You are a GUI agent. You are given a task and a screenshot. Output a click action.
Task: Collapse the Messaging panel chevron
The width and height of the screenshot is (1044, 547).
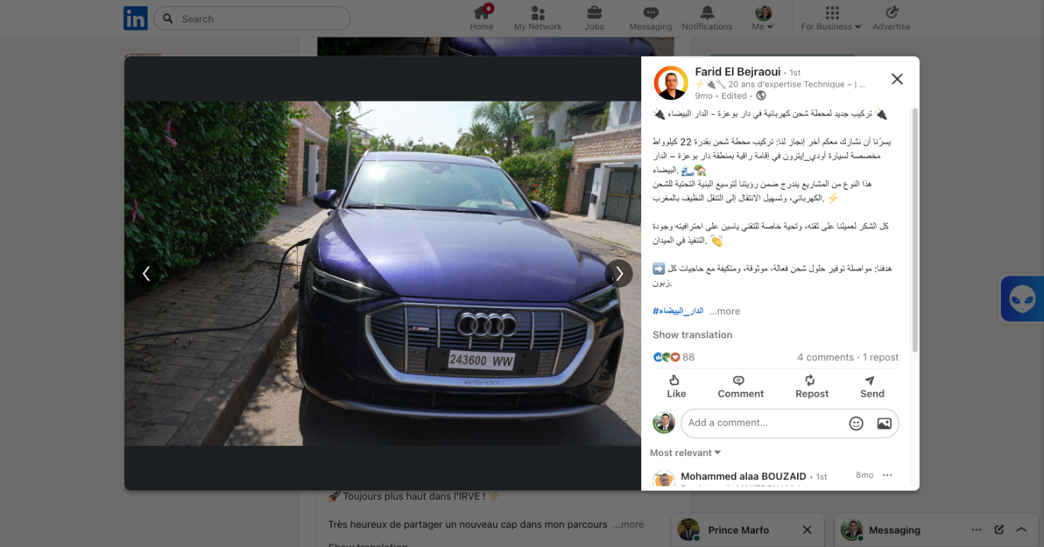click(x=1021, y=530)
